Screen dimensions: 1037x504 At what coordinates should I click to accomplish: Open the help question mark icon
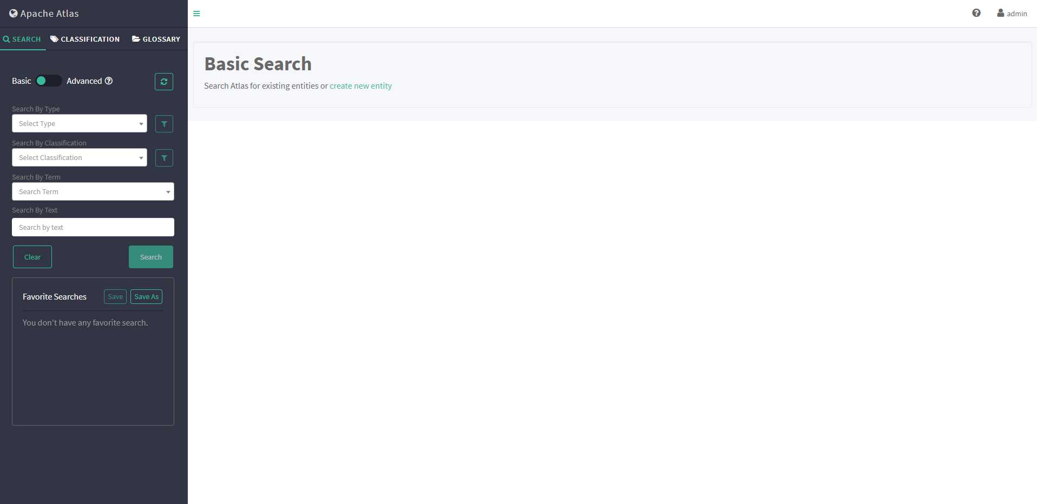point(976,13)
